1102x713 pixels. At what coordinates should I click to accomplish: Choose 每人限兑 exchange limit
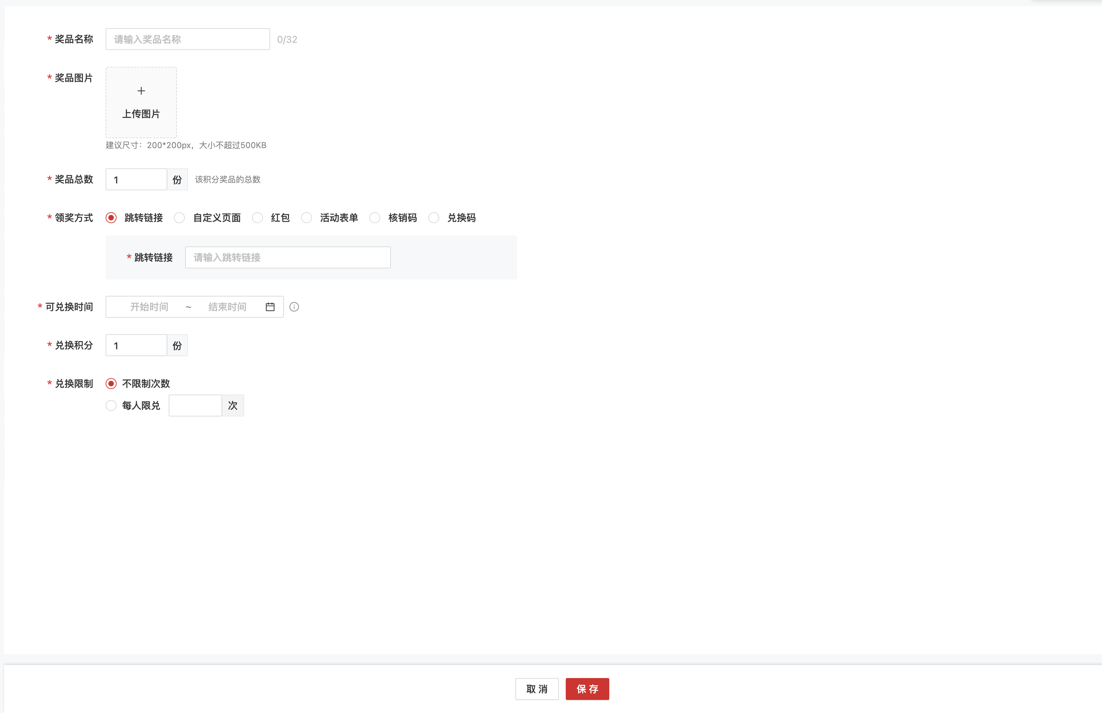tap(111, 406)
